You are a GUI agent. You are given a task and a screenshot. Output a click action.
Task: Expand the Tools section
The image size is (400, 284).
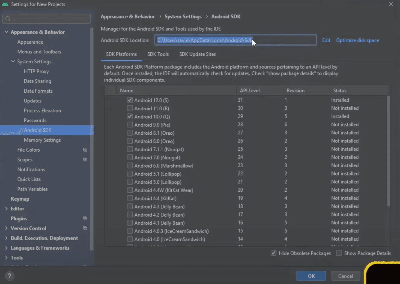(6, 258)
